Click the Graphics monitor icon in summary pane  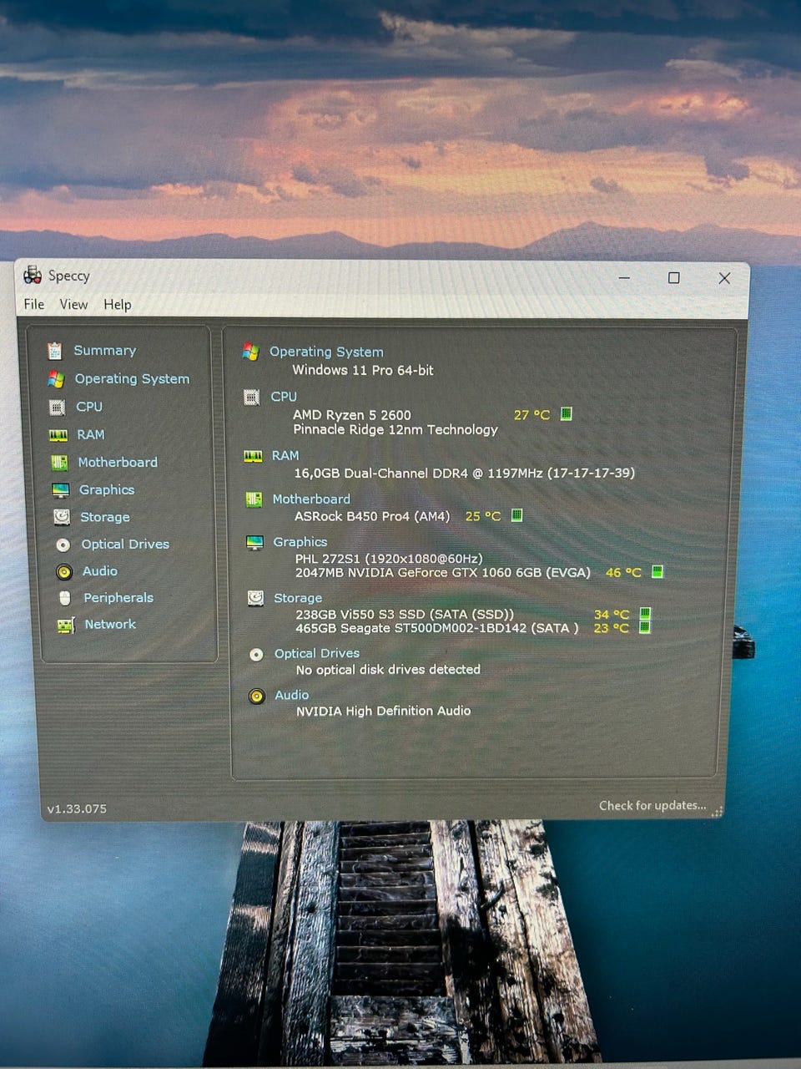pos(254,543)
